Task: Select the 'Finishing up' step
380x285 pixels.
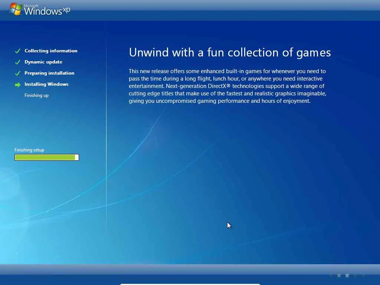Action: 37,95
